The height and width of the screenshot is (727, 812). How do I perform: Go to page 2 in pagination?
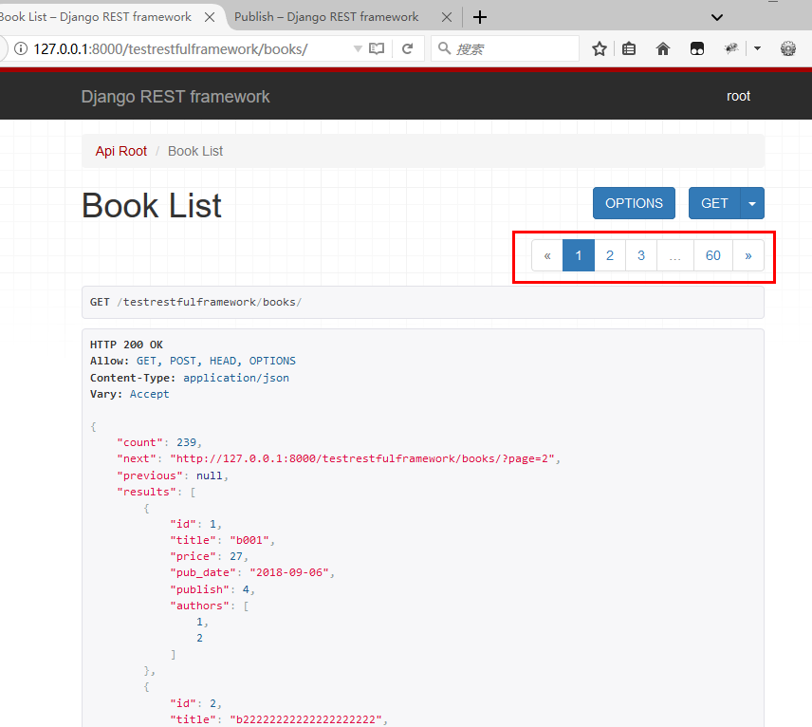point(610,255)
